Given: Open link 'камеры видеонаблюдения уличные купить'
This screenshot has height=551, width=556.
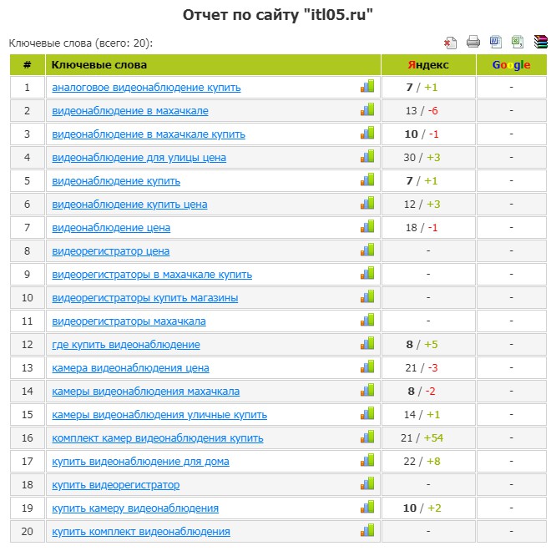Looking at the screenshot, I should (159, 415).
